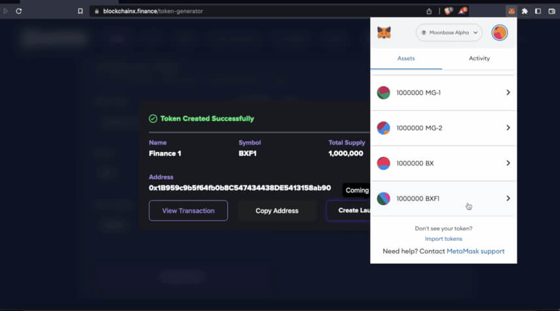The width and height of the screenshot is (560, 311).
Task: Open the Moonbase Alpha network dropdown
Action: click(449, 33)
